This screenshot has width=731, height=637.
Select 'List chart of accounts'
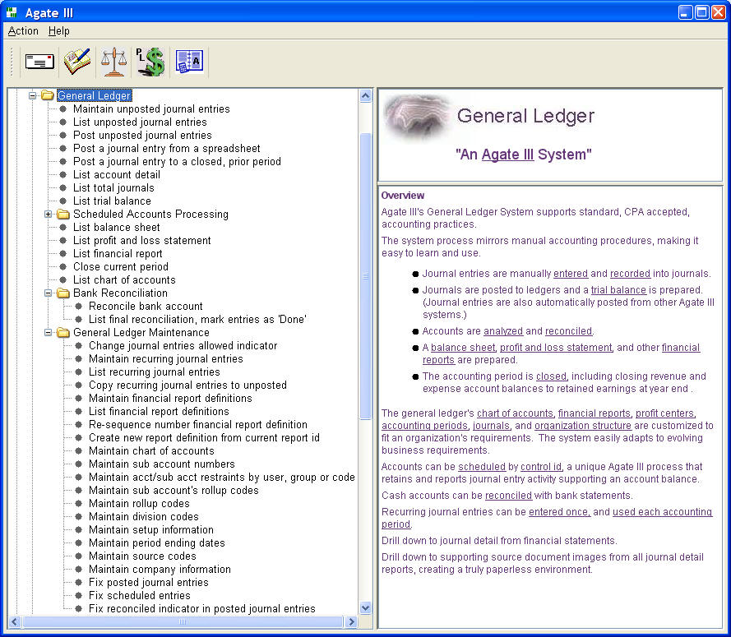click(x=124, y=280)
